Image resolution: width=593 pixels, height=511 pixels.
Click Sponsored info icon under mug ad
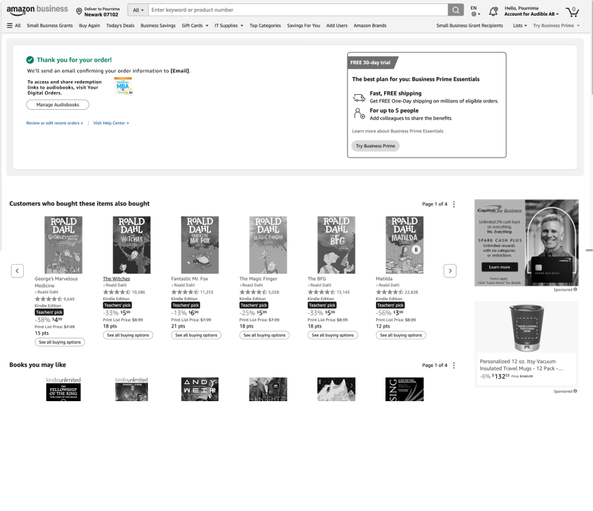(575, 392)
